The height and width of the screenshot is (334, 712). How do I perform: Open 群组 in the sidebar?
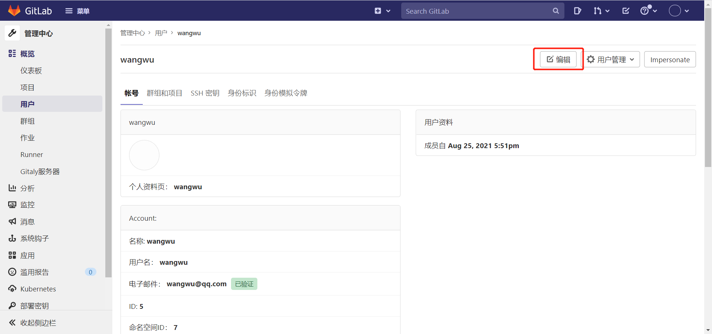27,121
